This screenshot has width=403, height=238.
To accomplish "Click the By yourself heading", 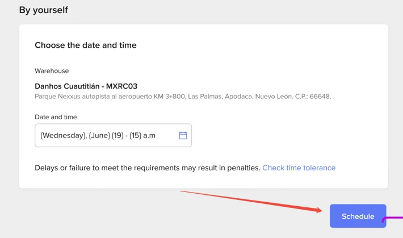I will [44, 10].
